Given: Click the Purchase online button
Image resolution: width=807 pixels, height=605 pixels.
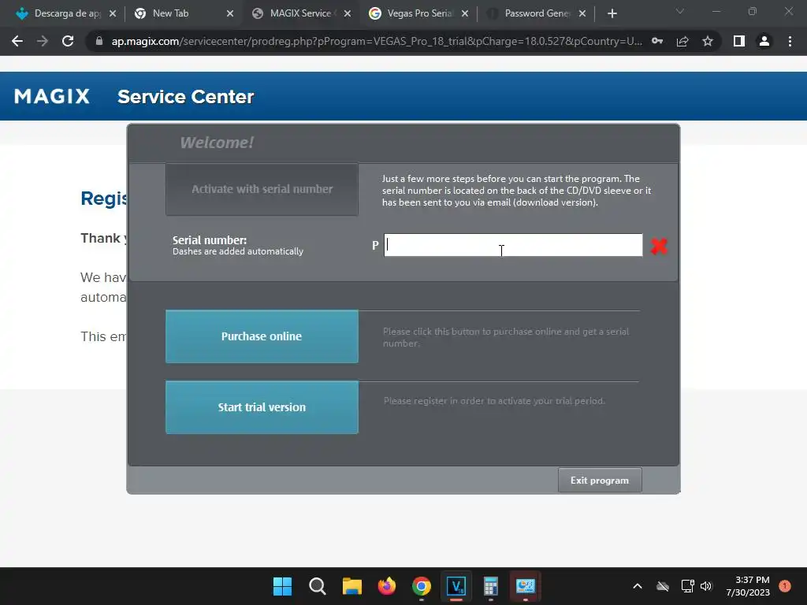Looking at the screenshot, I should (x=262, y=336).
